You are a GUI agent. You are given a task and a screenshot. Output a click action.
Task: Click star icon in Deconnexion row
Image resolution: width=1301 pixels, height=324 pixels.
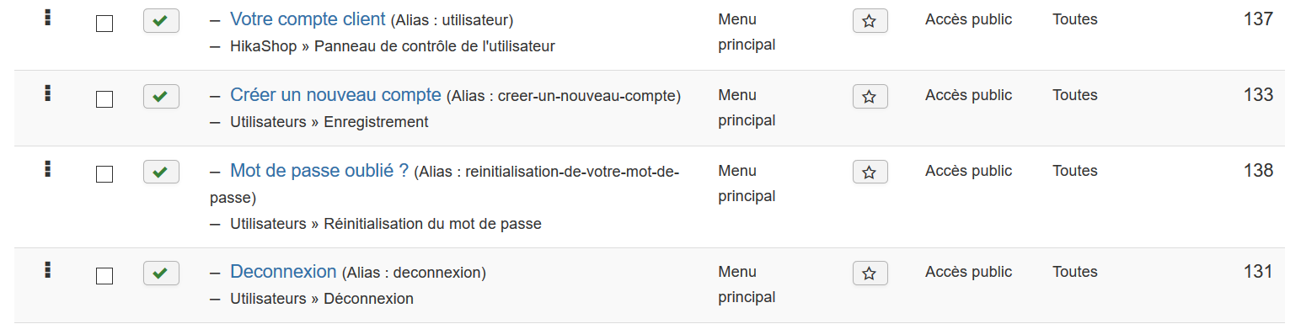[x=870, y=274]
